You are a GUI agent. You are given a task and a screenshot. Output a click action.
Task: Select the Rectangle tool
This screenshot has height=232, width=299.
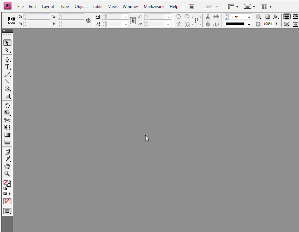point(7,96)
